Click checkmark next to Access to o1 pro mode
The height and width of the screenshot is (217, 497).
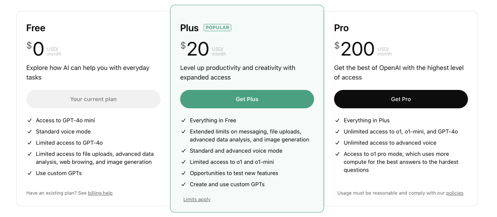click(337, 154)
